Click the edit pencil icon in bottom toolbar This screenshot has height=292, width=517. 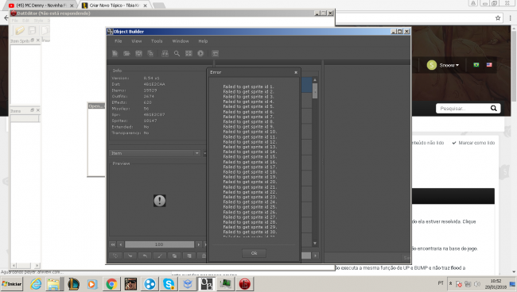pyautogui.click(x=160, y=255)
